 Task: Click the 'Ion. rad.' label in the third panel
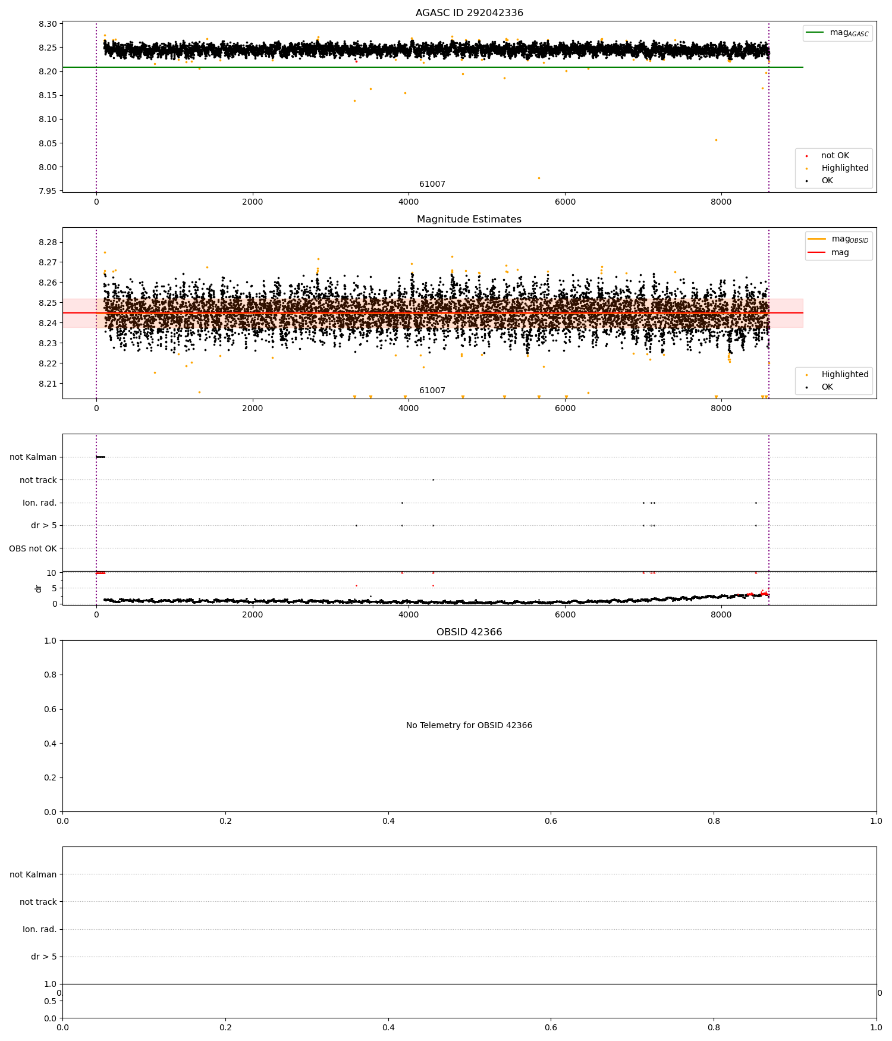[x=40, y=503]
